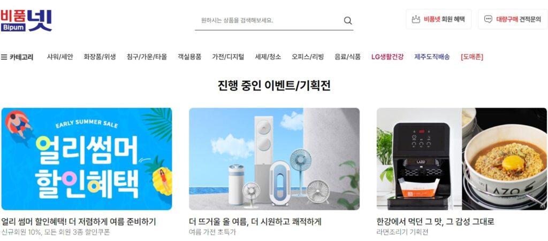Select the 세제/청소 menu item
The image size is (548, 241).
tap(268, 57)
